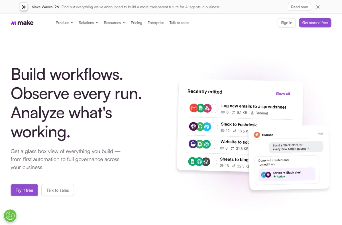Click the Claude name in the chat card

click(x=268, y=135)
